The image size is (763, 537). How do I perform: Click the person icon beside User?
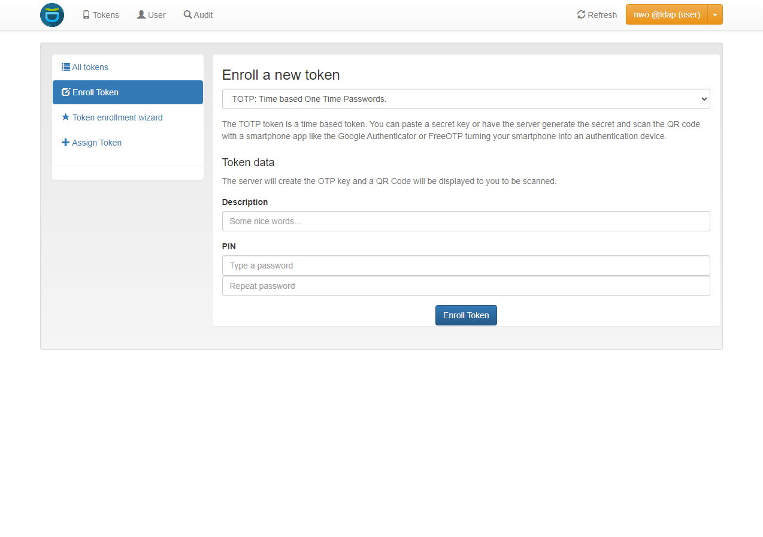141,15
